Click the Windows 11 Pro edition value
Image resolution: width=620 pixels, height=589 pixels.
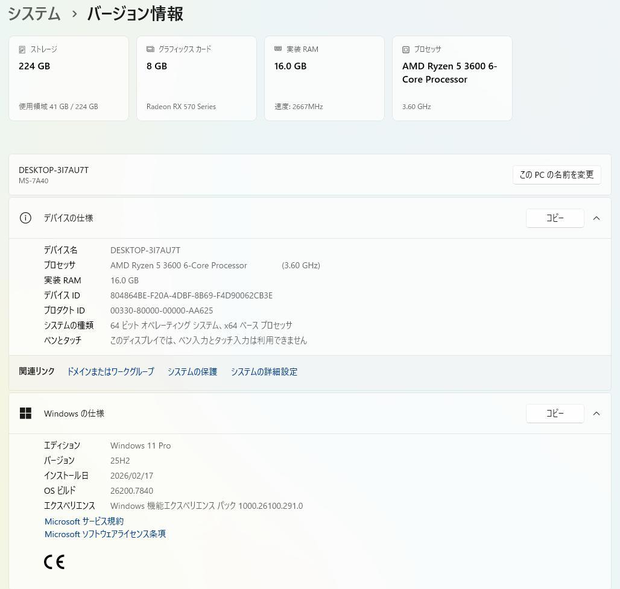coord(141,446)
